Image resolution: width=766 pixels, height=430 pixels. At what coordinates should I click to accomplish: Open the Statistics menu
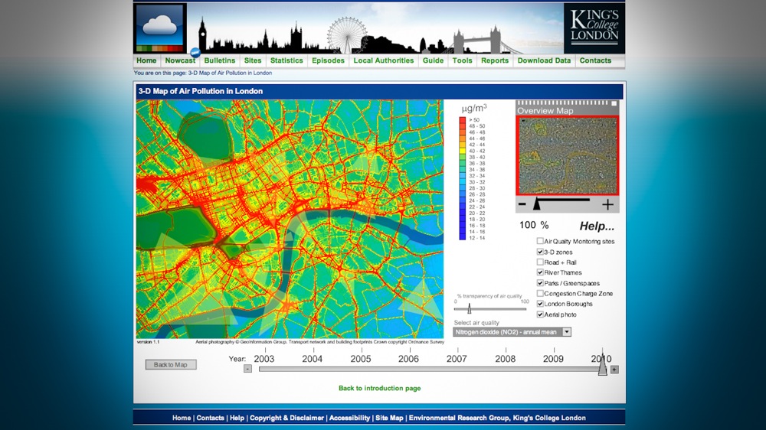point(286,60)
